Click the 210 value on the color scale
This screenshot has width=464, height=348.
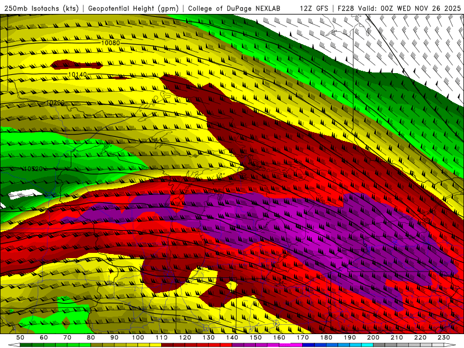(397, 338)
